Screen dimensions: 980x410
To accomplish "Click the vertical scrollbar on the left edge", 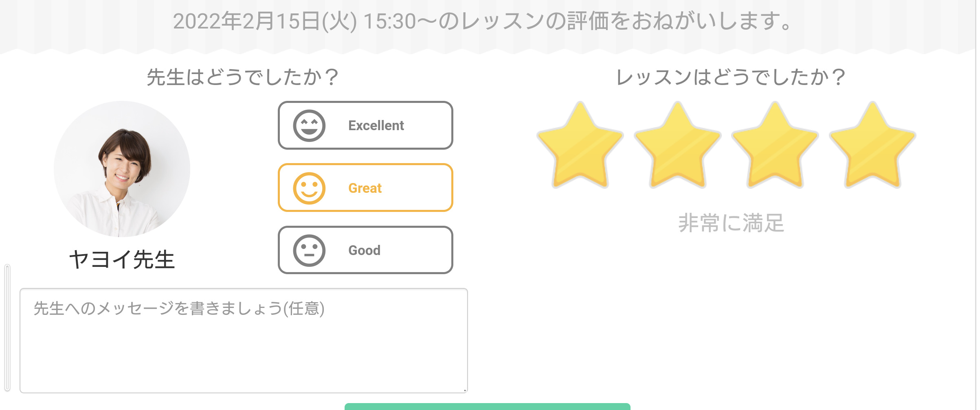I will point(7,327).
